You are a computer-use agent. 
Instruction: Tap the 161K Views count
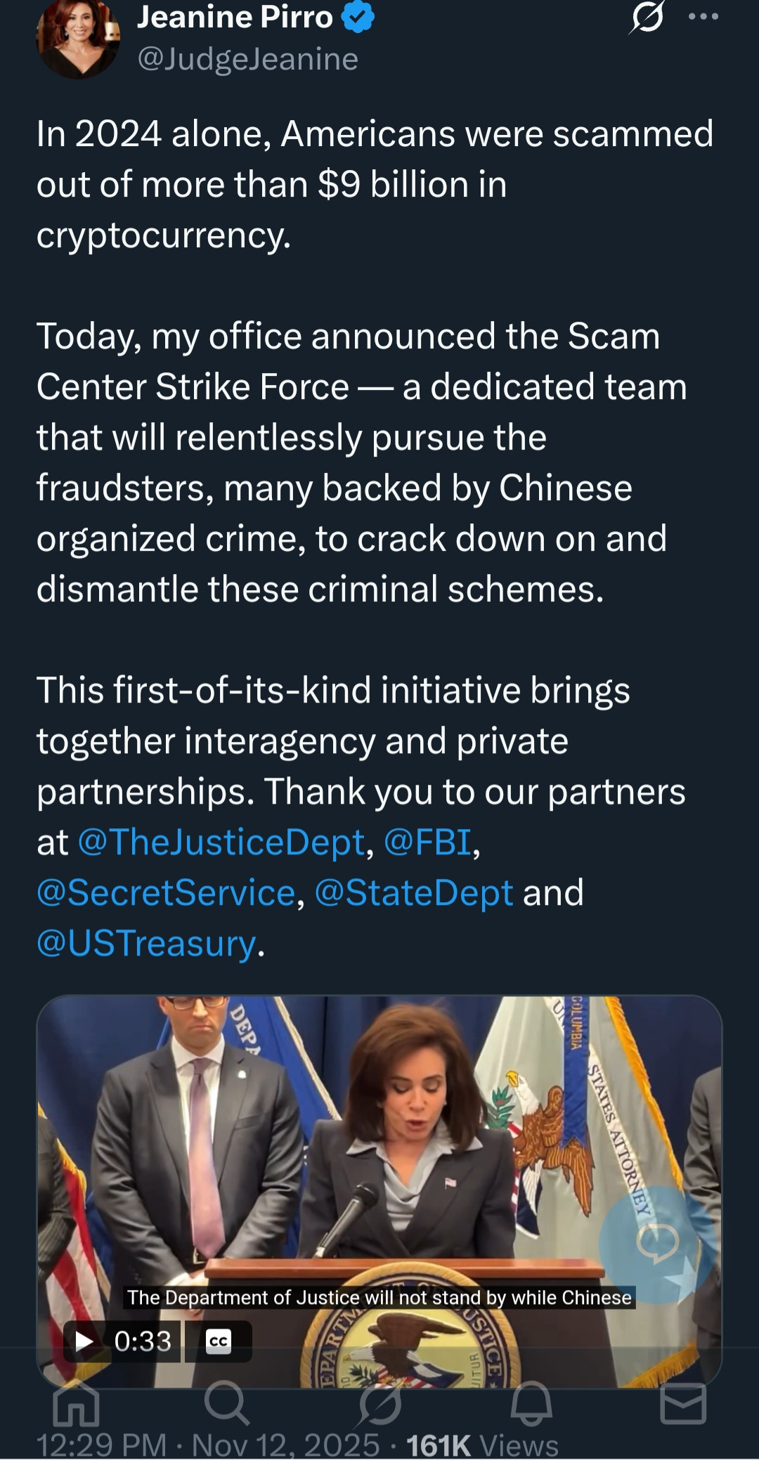coord(482,1445)
